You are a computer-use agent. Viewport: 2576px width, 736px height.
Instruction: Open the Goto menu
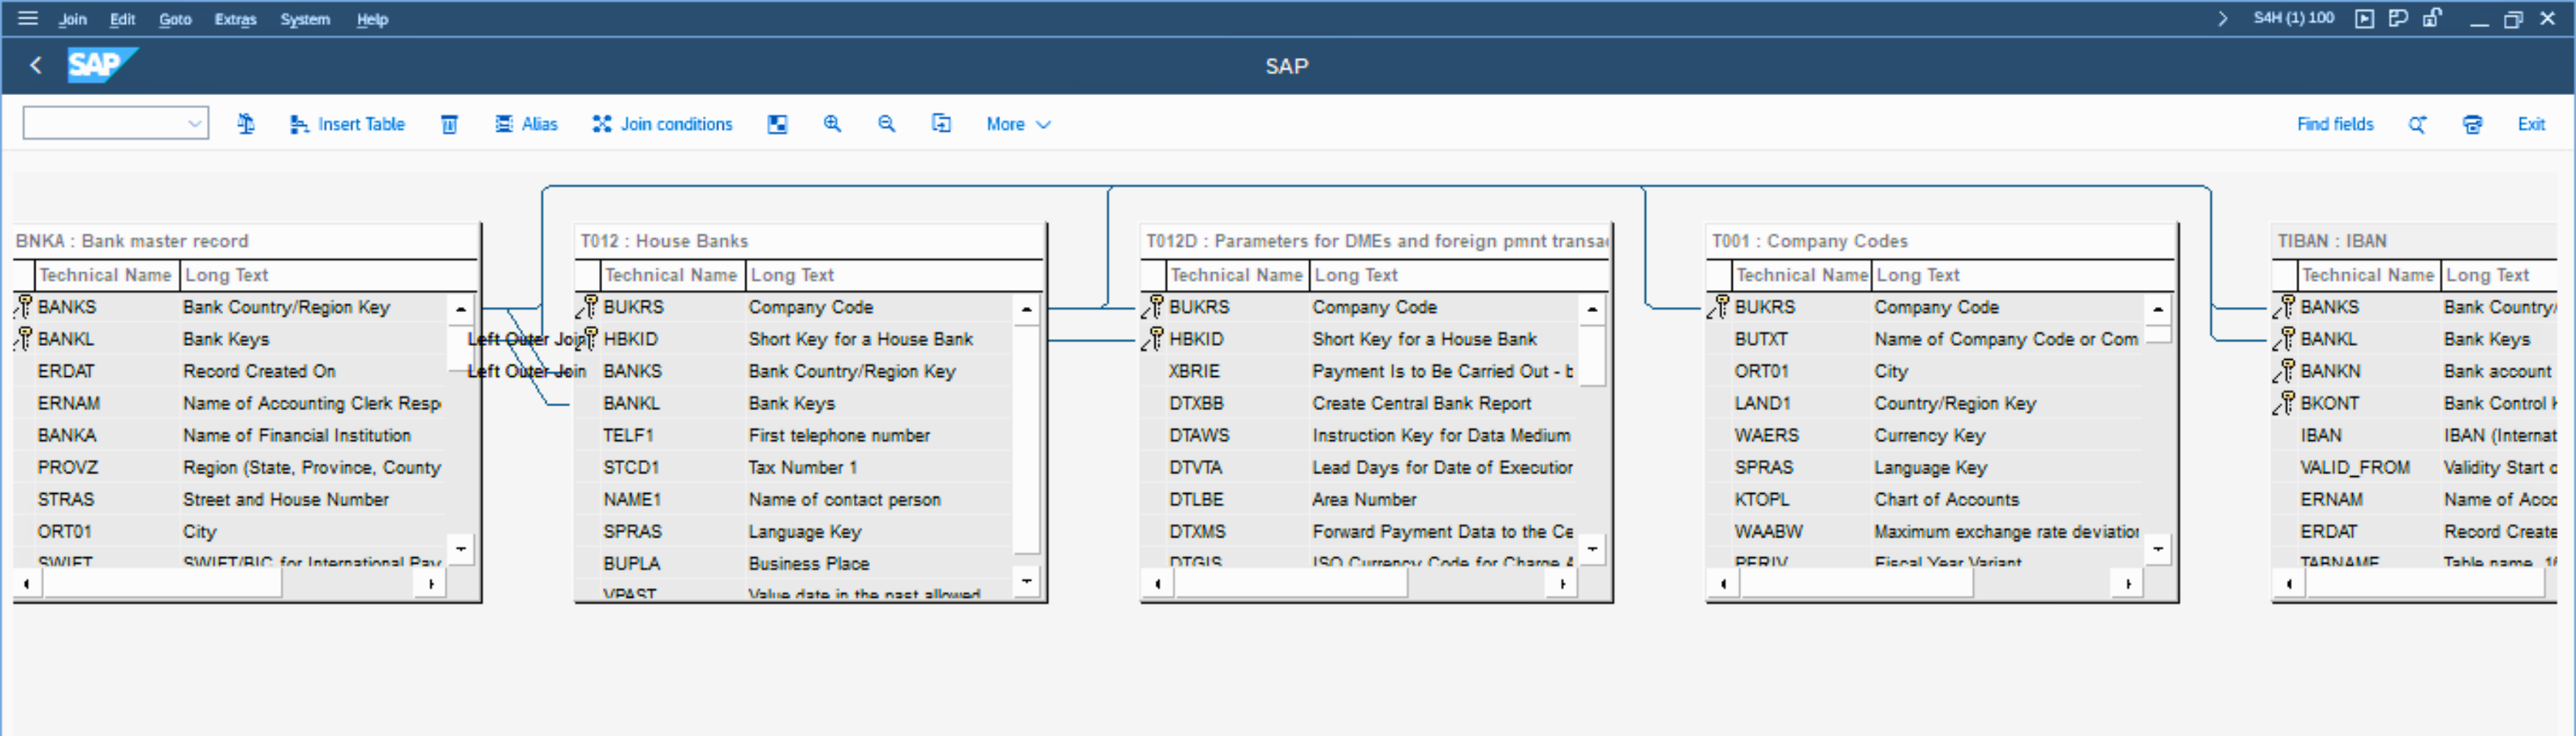click(x=175, y=19)
